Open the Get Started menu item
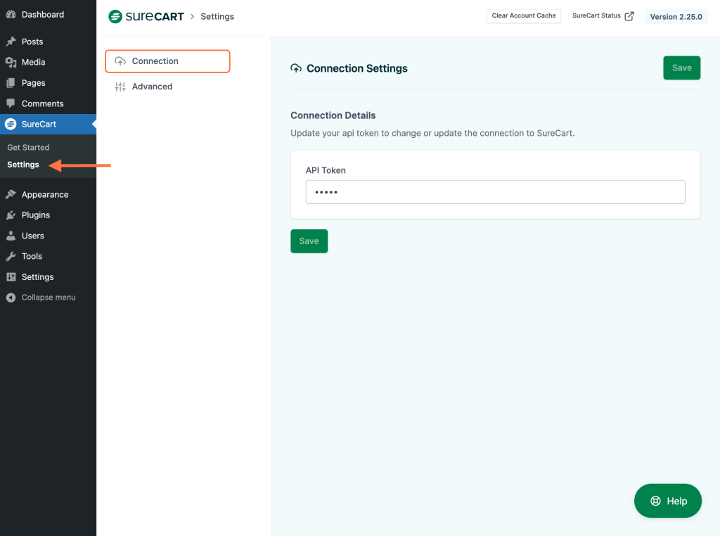Screen dimensions: 720x536 [x=27, y=147]
